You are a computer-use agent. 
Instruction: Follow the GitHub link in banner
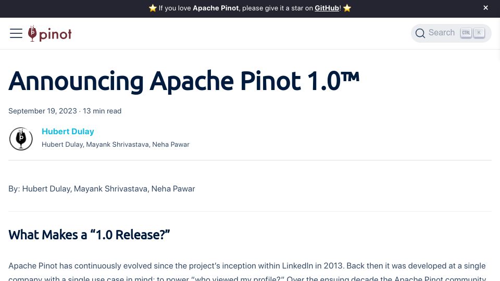327,8
